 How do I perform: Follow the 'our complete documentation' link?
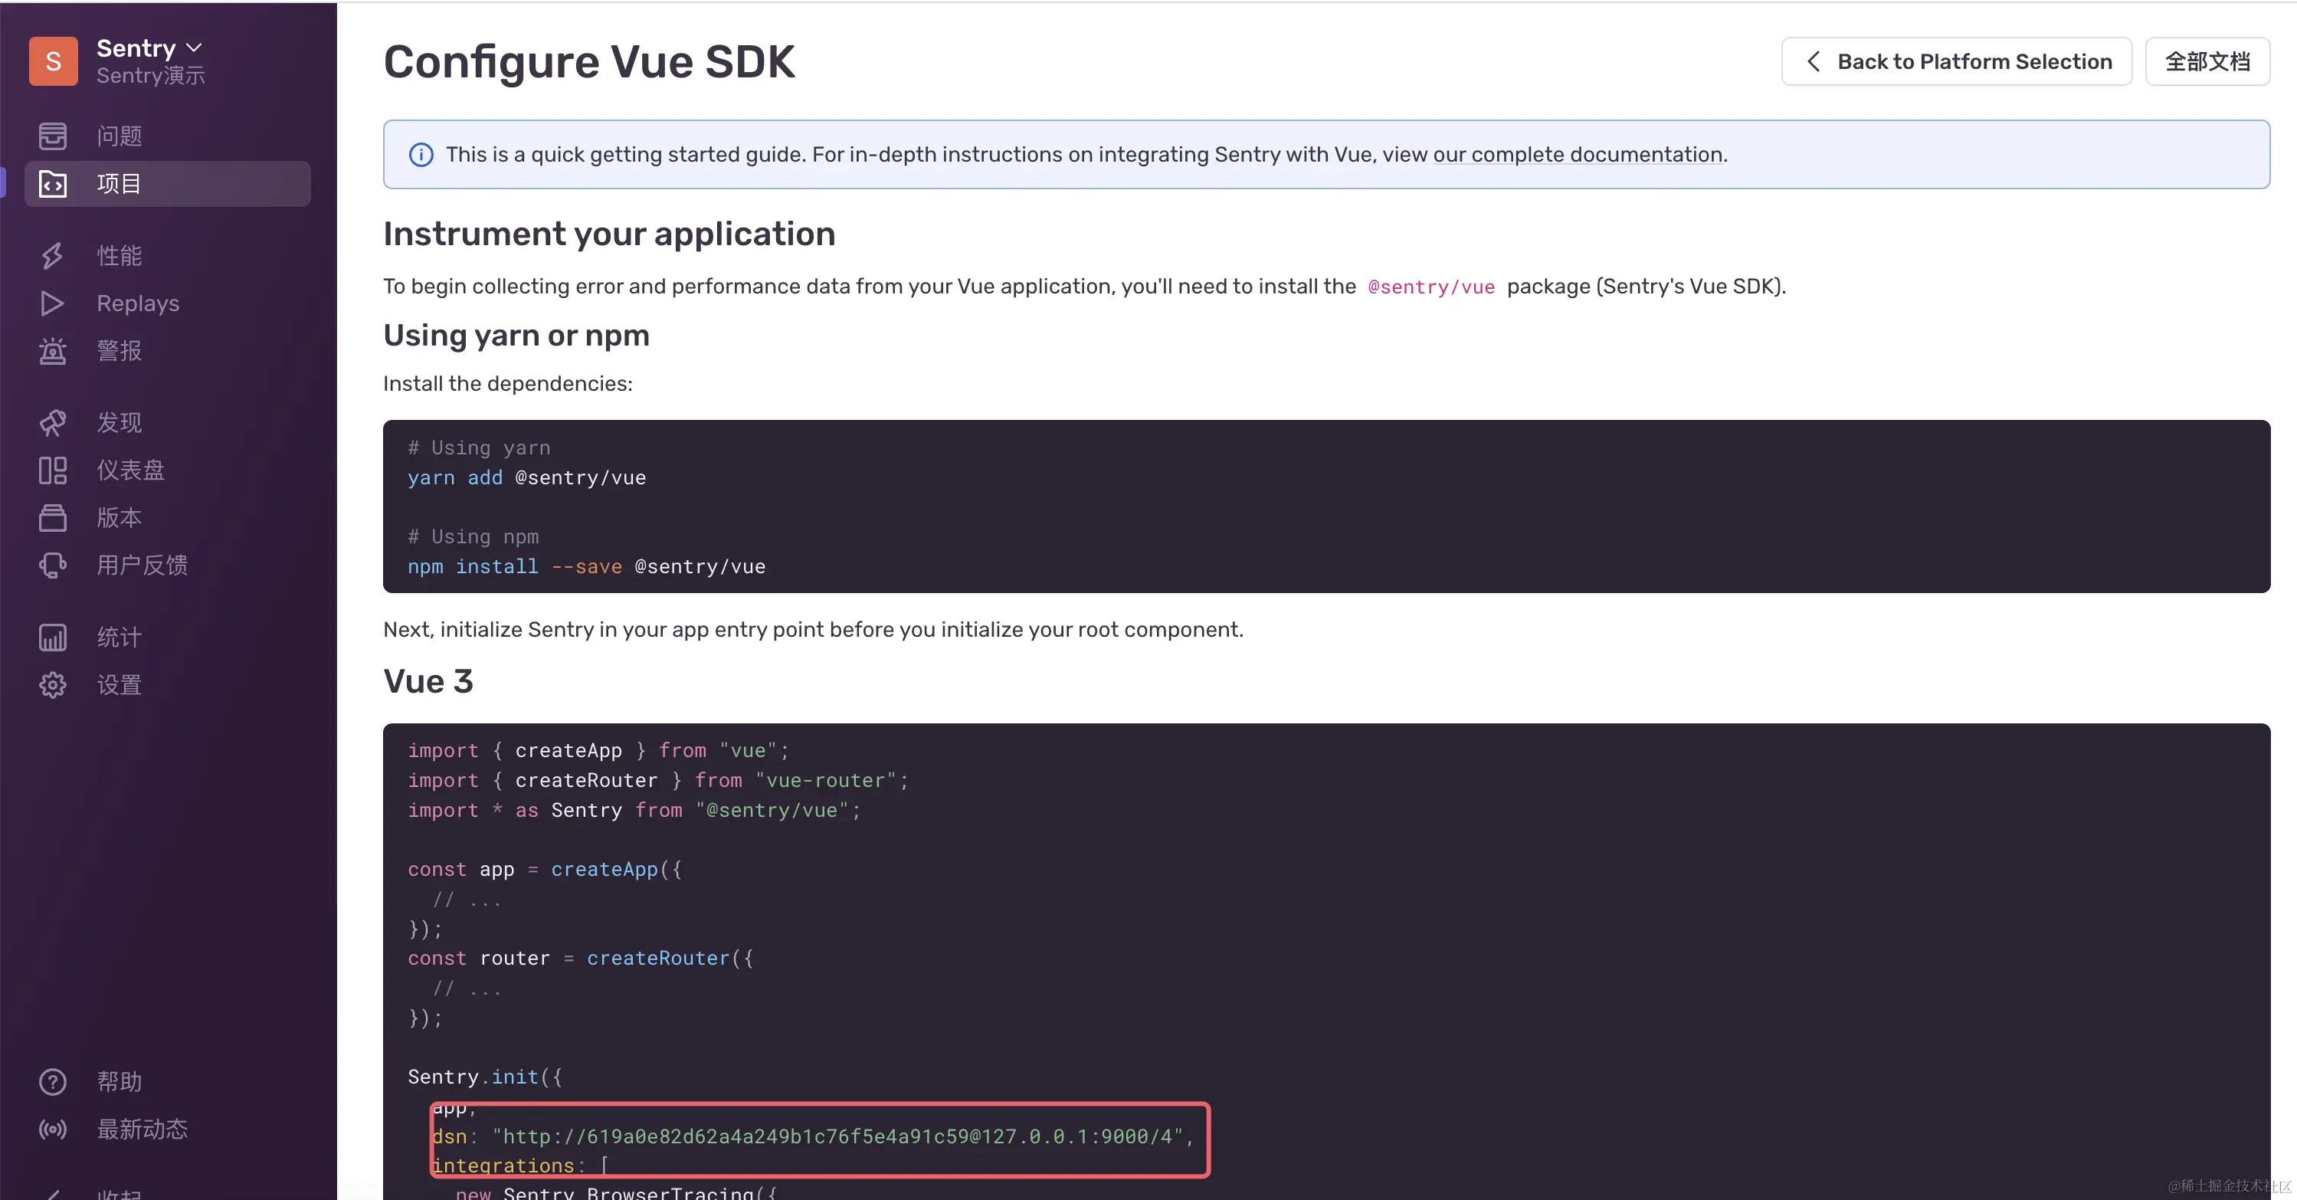pos(1578,154)
